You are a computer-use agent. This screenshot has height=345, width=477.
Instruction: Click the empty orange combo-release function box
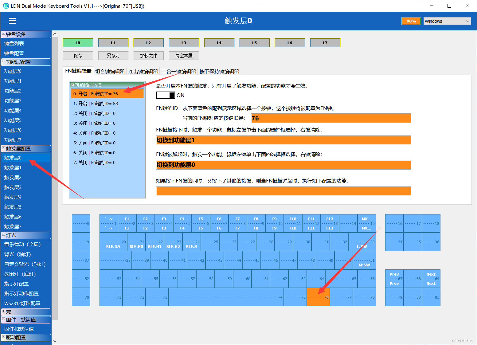coord(283,191)
